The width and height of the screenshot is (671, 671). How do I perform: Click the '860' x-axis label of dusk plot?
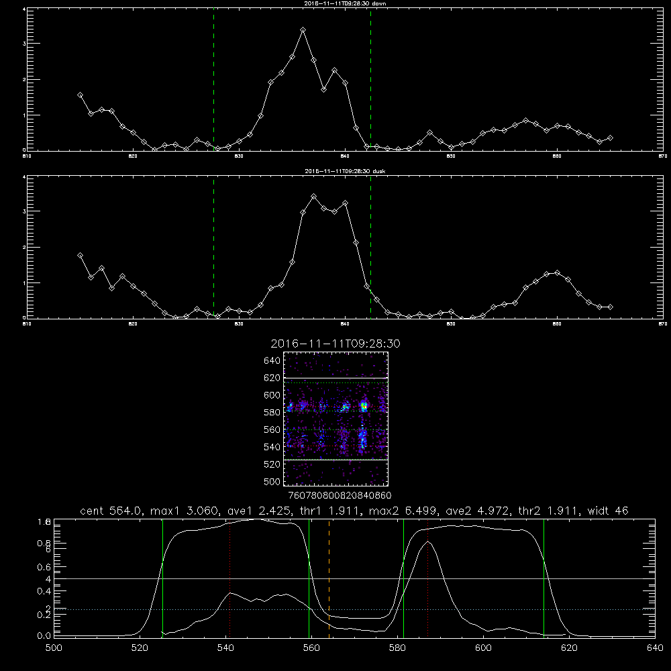click(x=557, y=324)
